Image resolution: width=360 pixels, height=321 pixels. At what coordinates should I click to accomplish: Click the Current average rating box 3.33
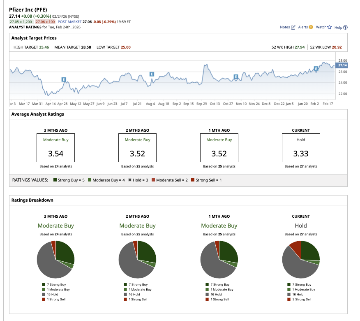(x=300, y=148)
